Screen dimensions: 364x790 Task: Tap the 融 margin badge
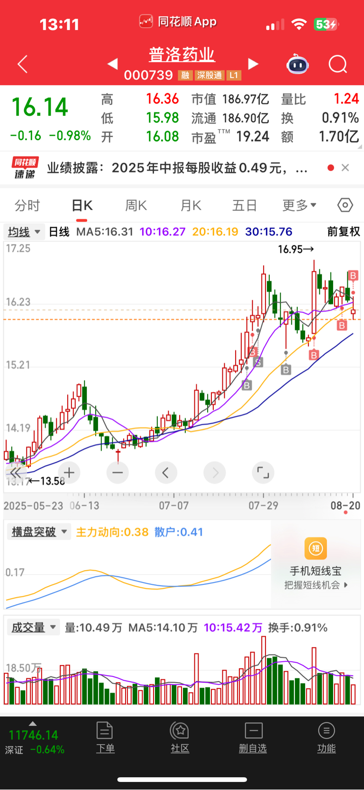[185, 75]
